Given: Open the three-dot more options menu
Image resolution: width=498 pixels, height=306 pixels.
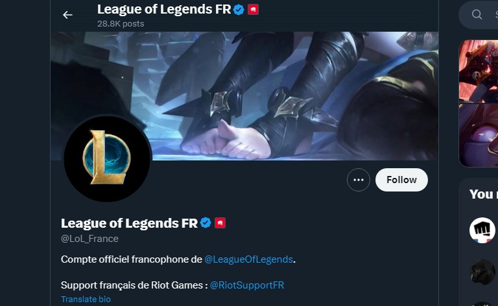Looking at the screenshot, I should 359,180.
